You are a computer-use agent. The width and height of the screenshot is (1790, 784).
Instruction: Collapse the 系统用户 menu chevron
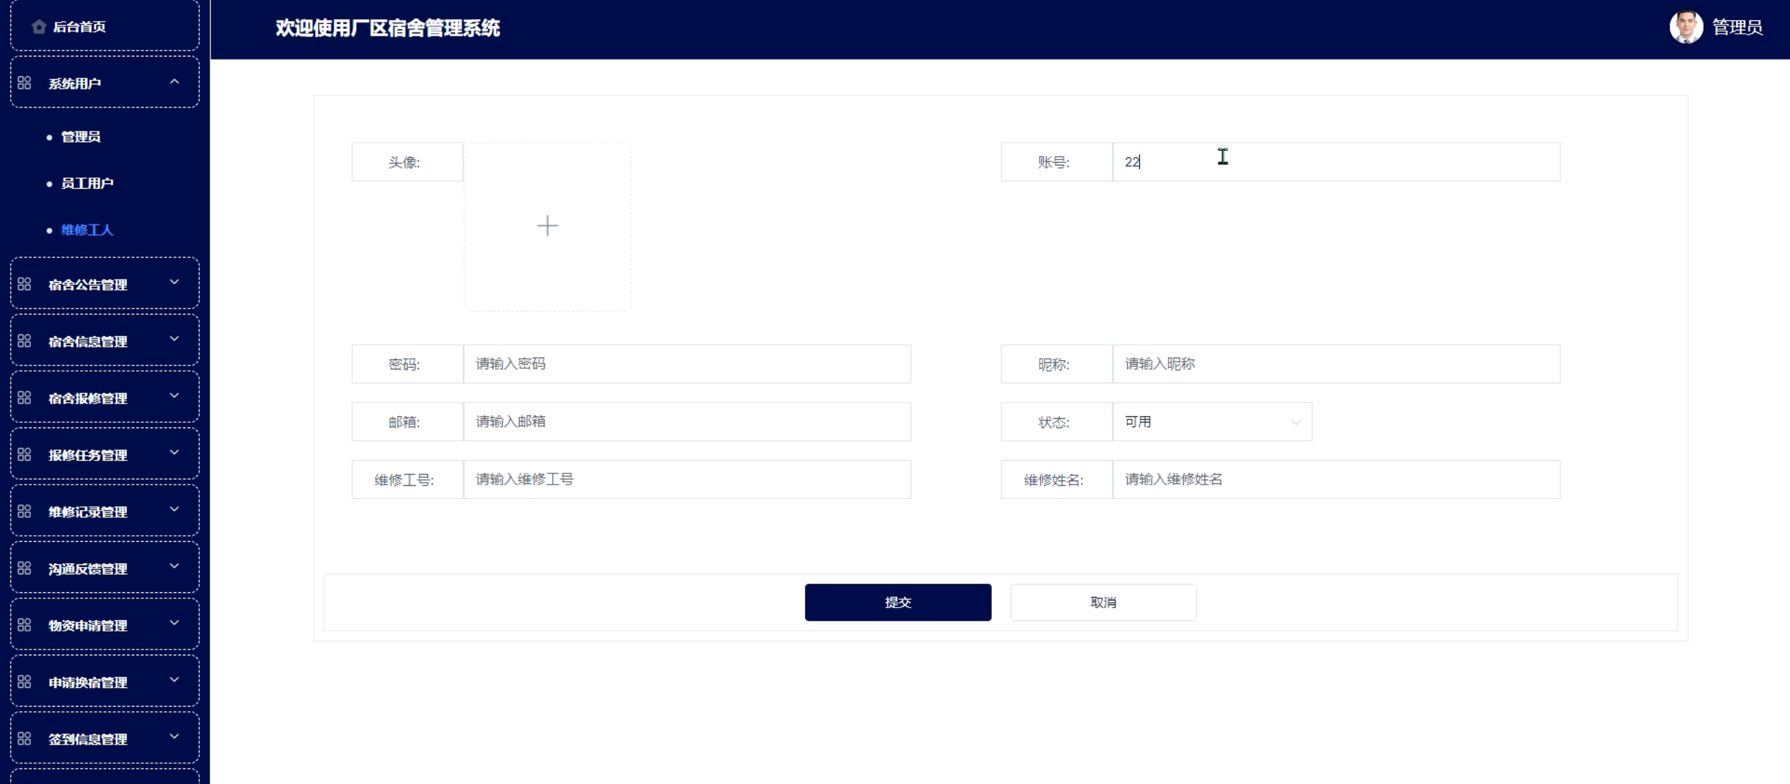point(174,82)
